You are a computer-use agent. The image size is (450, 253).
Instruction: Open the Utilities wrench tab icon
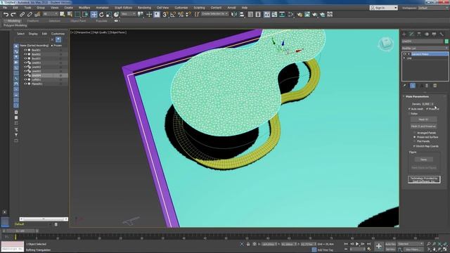(x=442, y=34)
